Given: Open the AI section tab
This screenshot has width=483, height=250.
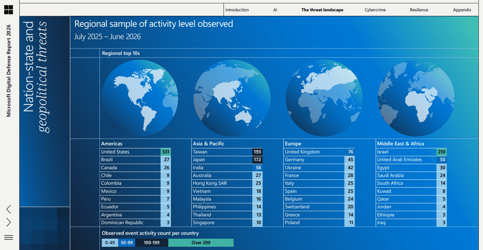Looking at the screenshot, I should click(x=275, y=10).
